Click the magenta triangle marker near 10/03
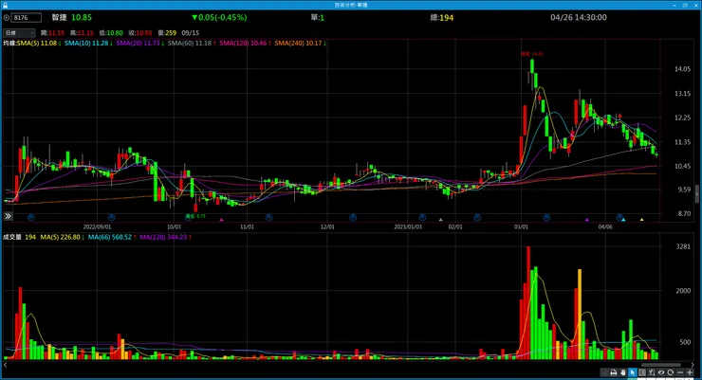The image size is (702, 380). click(221, 220)
